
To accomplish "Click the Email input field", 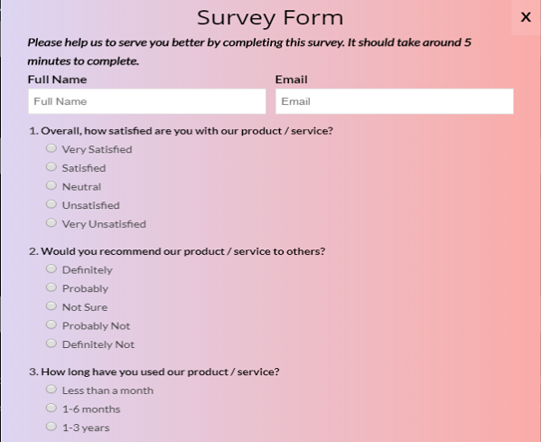I will (x=395, y=101).
